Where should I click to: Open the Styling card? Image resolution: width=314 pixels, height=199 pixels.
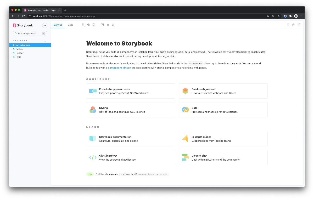131,110
